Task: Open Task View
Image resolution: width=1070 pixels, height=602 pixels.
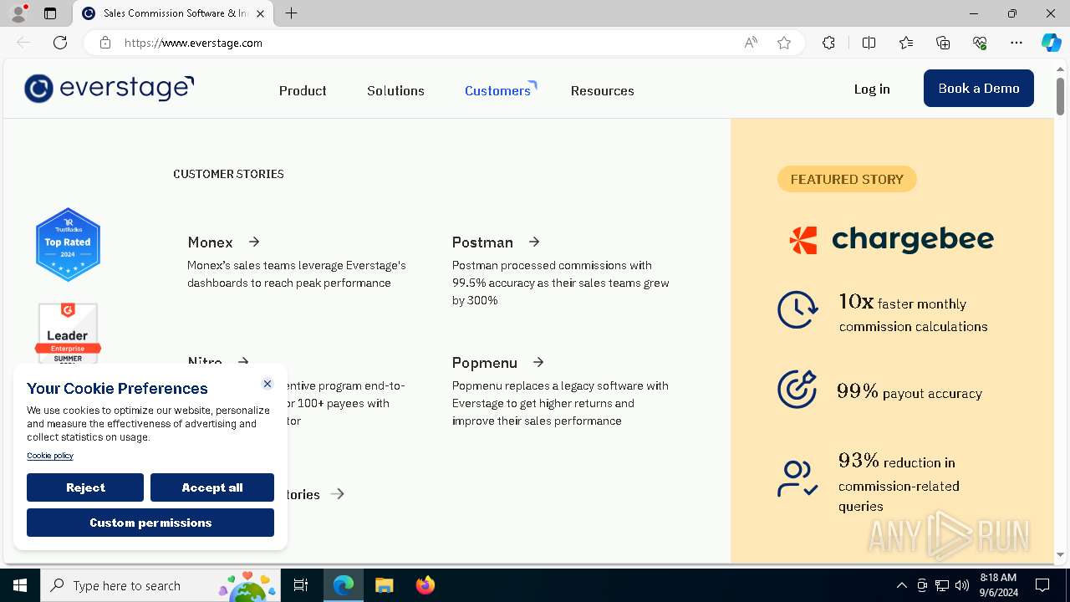Action: [x=301, y=585]
